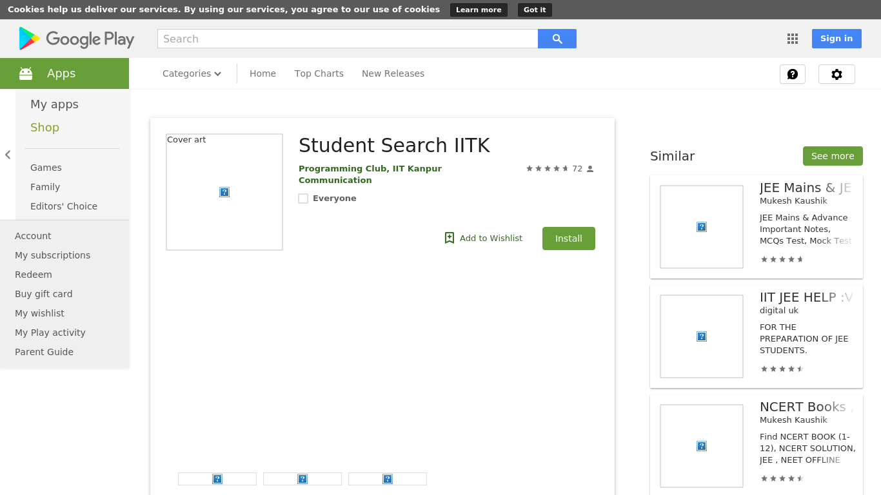Click the Add to Wishlist bookmark icon
The height and width of the screenshot is (495, 881).
[450, 238]
